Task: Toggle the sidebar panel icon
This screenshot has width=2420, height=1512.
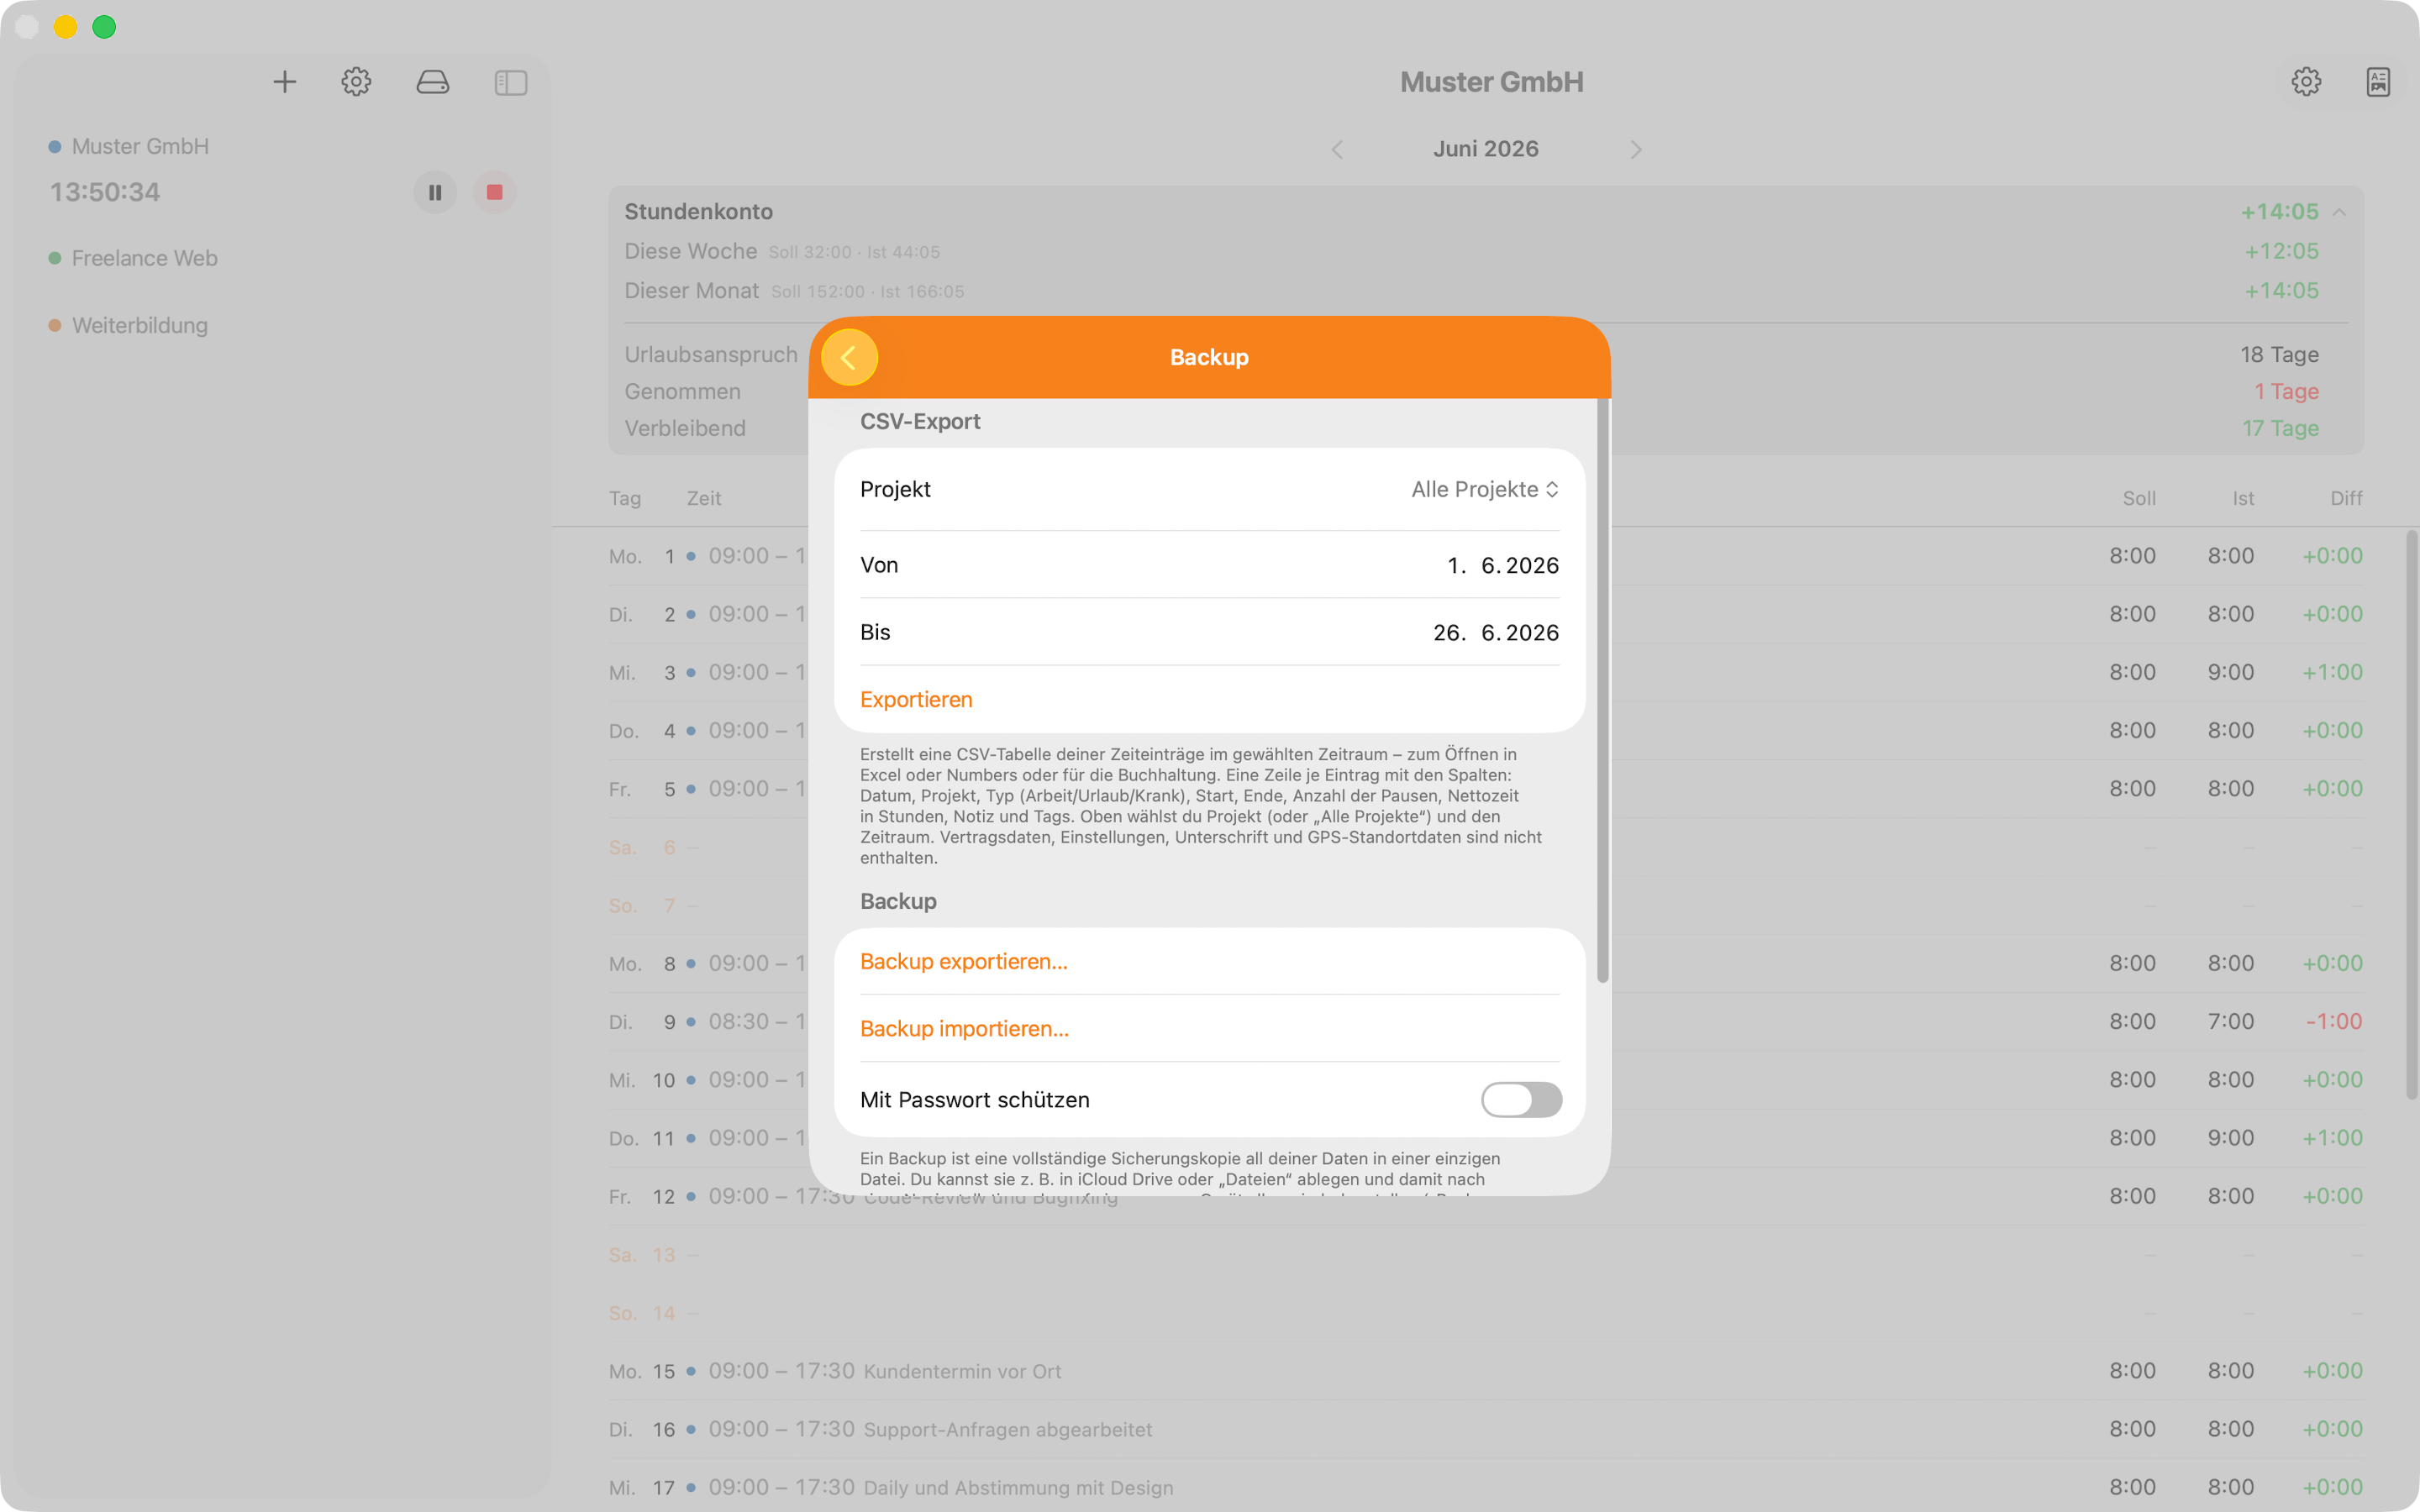Action: coord(511,82)
